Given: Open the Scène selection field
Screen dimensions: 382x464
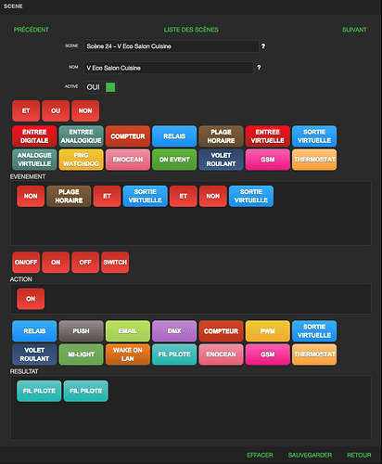Looking at the screenshot, I should coord(172,46).
